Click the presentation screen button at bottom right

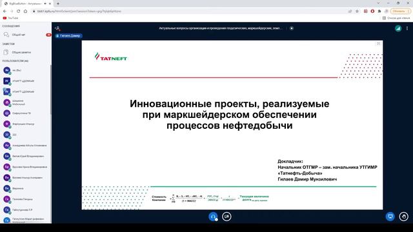390,217
